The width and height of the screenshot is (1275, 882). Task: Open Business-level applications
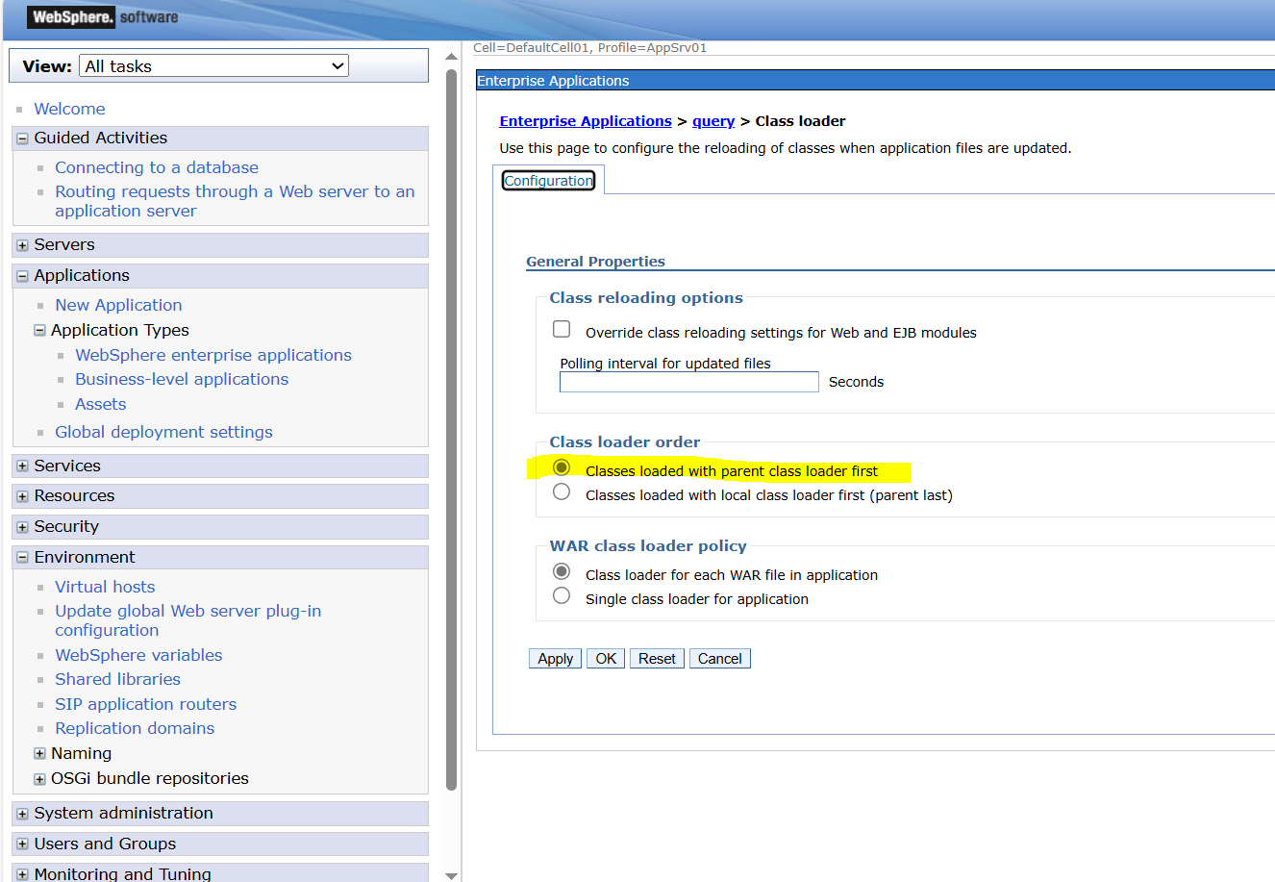tap(182, 379)
